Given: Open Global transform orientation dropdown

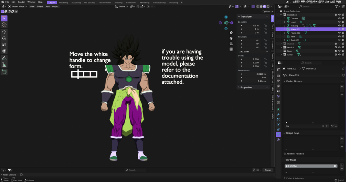Looking at the screenshot, I should click(122, 7).
